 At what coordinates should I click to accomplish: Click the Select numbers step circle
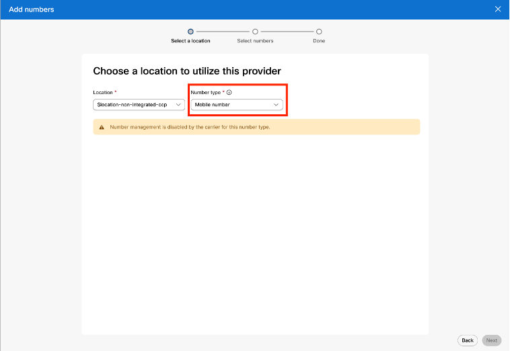(x=255, y=31)
